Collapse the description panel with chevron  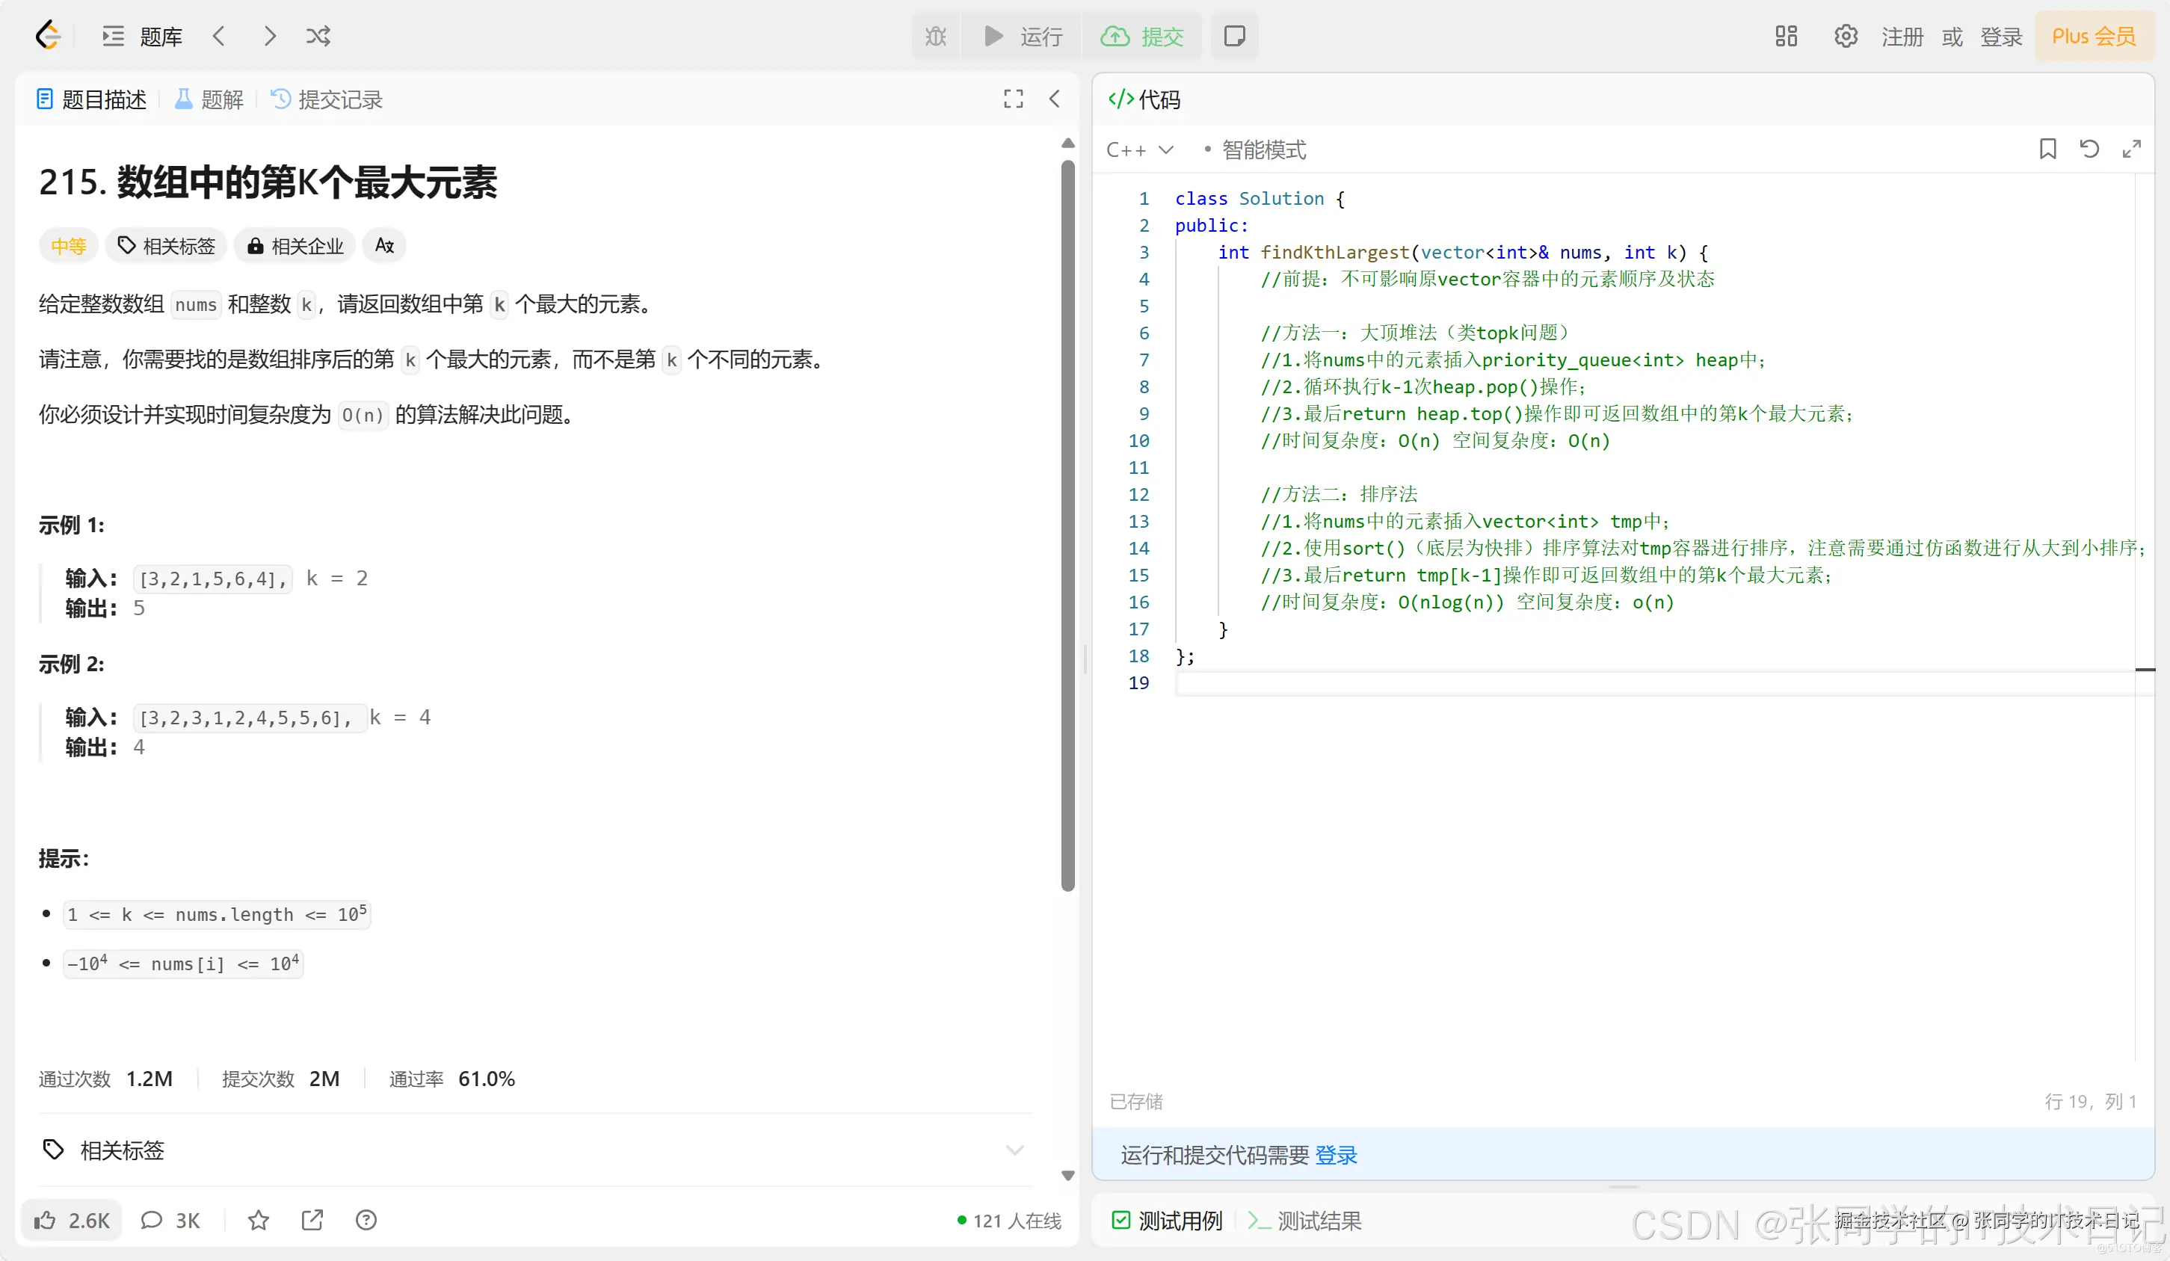(x=1055, y=99)
